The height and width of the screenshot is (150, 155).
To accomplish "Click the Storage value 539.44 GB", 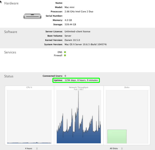I will 70,24.
